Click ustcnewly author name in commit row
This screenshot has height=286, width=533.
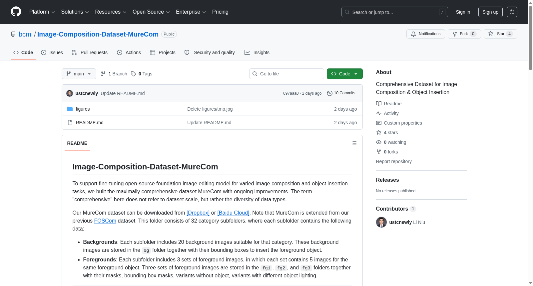(x=87, y=93)
